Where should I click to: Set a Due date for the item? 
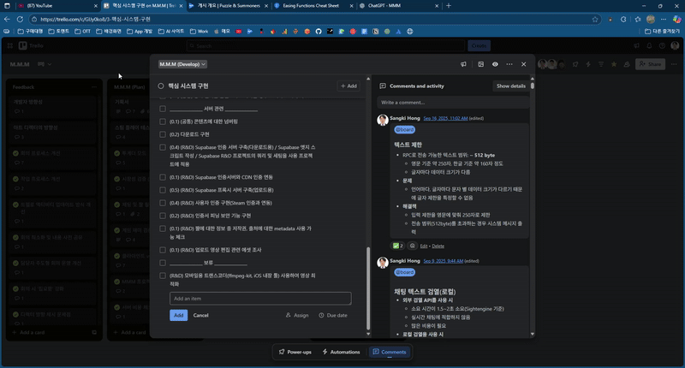click(x=333, y=315)
